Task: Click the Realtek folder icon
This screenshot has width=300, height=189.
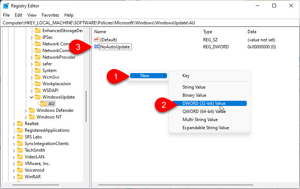Action: click(x=20, y=124)
